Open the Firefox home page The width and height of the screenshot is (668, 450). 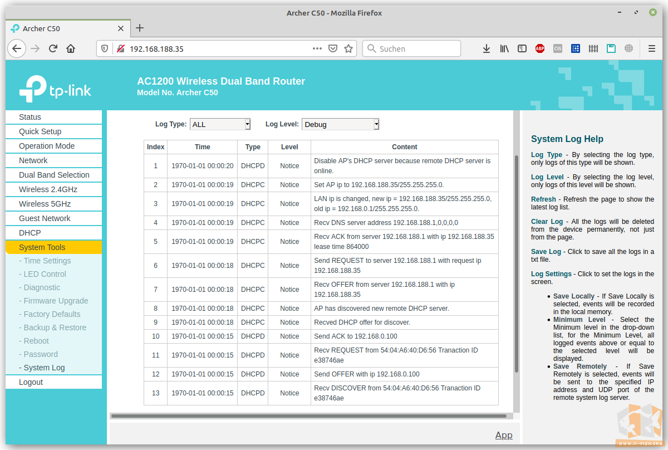[x=71, y=48]
